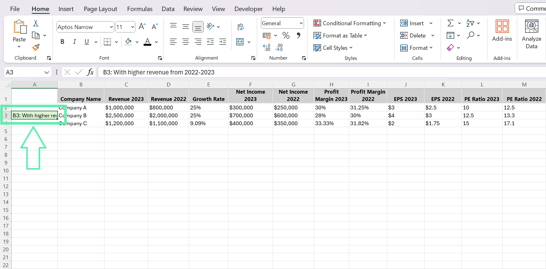546x269 pixels.
Task: Toggle Center horizontal alignment
Action: [186, 42]
